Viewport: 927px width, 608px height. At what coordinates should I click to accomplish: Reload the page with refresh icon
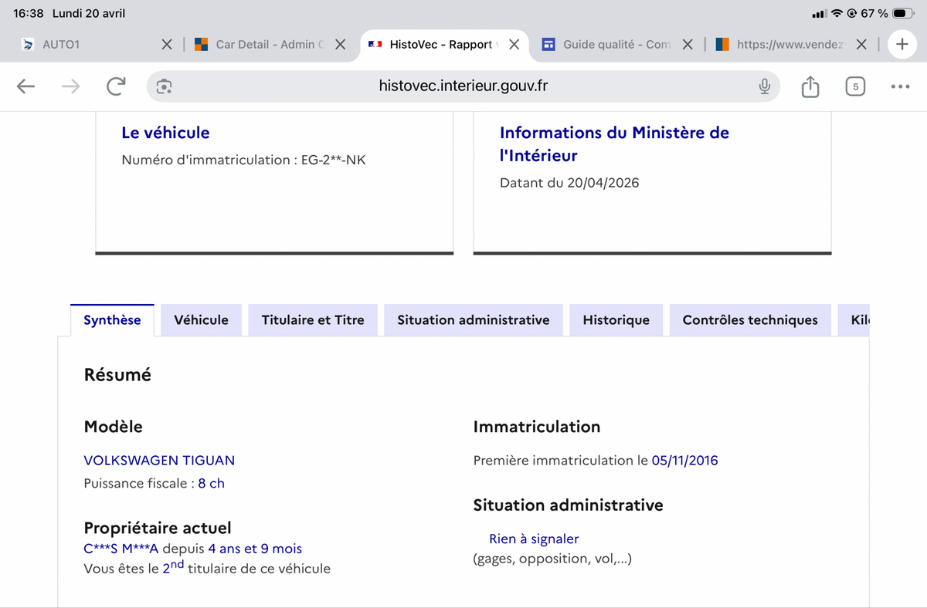[116, 86]
